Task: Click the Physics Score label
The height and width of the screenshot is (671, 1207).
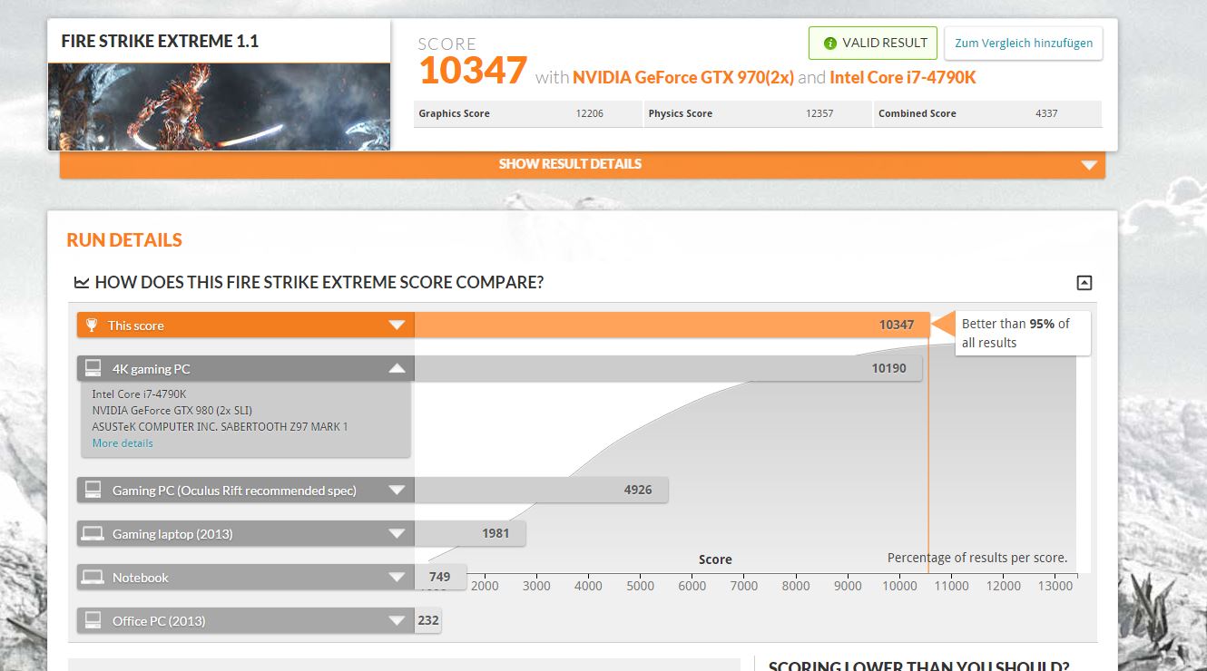Action: (681, 113)
